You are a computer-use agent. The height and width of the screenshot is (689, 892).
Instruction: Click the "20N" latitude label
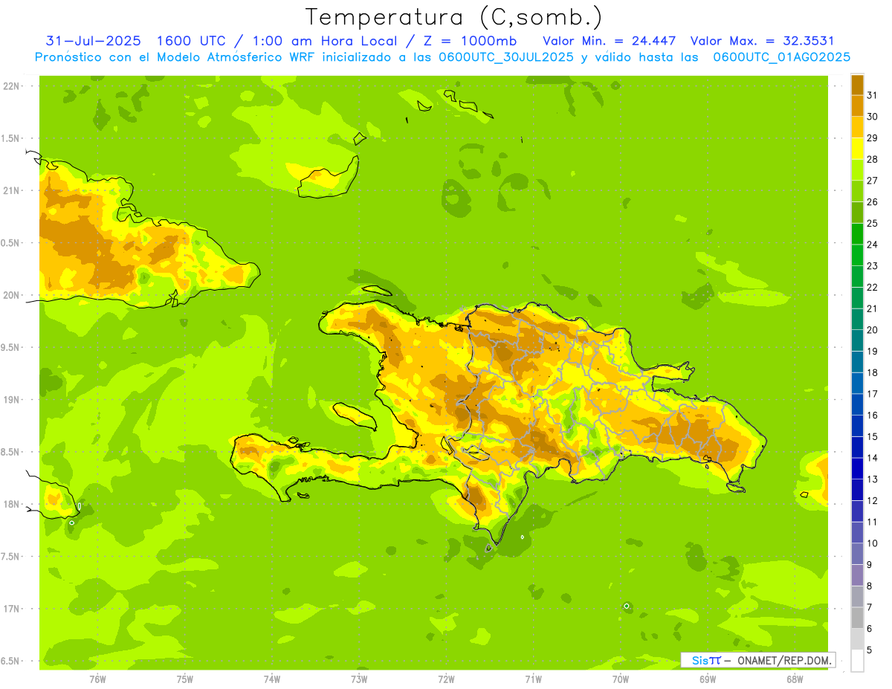pos(11,295)
